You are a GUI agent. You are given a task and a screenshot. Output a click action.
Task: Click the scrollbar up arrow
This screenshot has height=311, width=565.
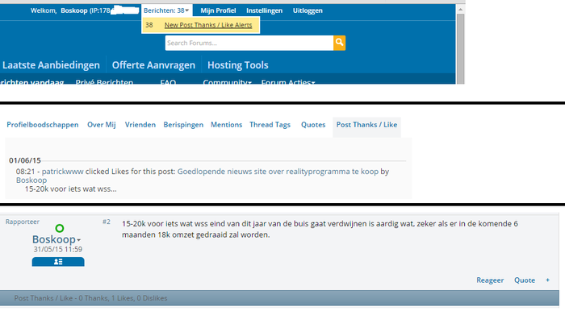460,10
